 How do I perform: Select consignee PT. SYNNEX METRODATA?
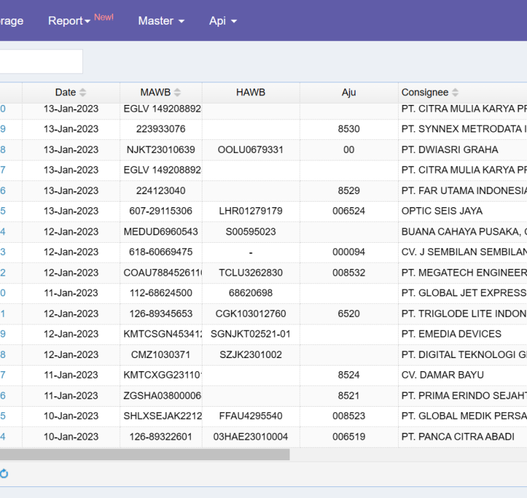464,129
